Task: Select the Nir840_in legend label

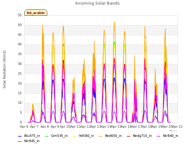Action: pyautogui.click(x=171, y=136)
